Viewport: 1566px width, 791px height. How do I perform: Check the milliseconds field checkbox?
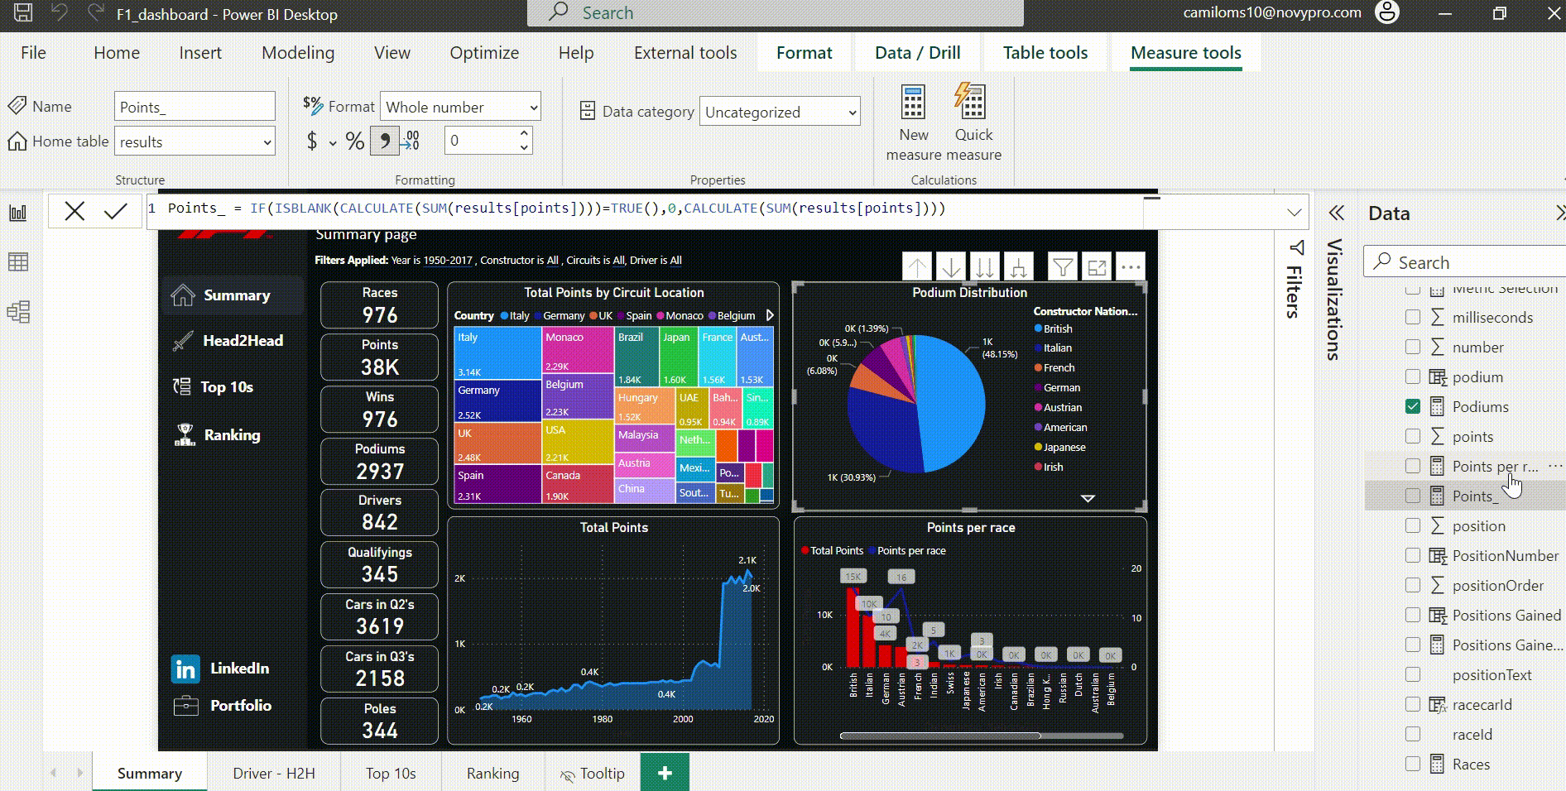point(1413,317)
